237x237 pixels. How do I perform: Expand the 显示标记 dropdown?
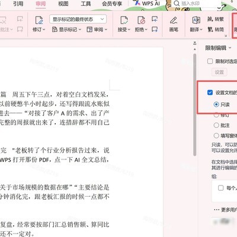[x=80, y=30]
